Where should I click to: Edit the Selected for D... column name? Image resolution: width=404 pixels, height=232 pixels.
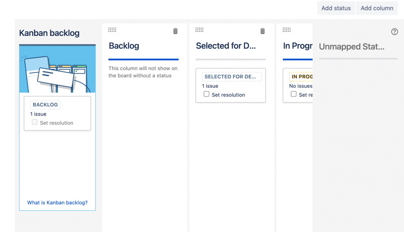[226, 46]
